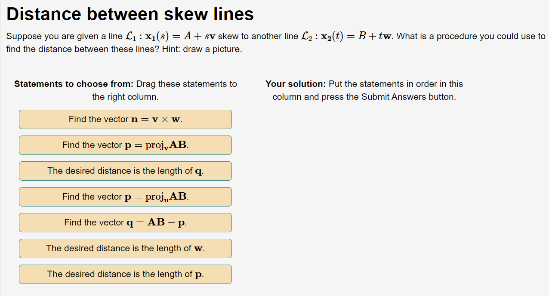Click 'Find the vector p = proj_n AB' statement

pos(125,197)
